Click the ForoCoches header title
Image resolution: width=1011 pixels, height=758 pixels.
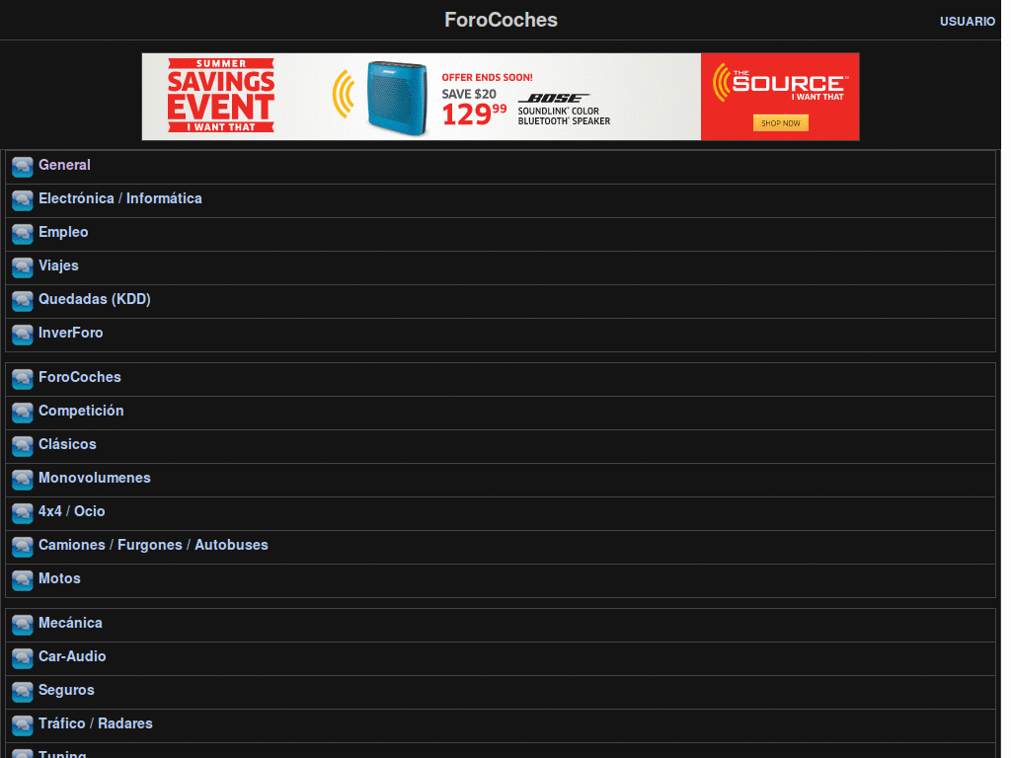pyautogui.click(x=501, y=20)
